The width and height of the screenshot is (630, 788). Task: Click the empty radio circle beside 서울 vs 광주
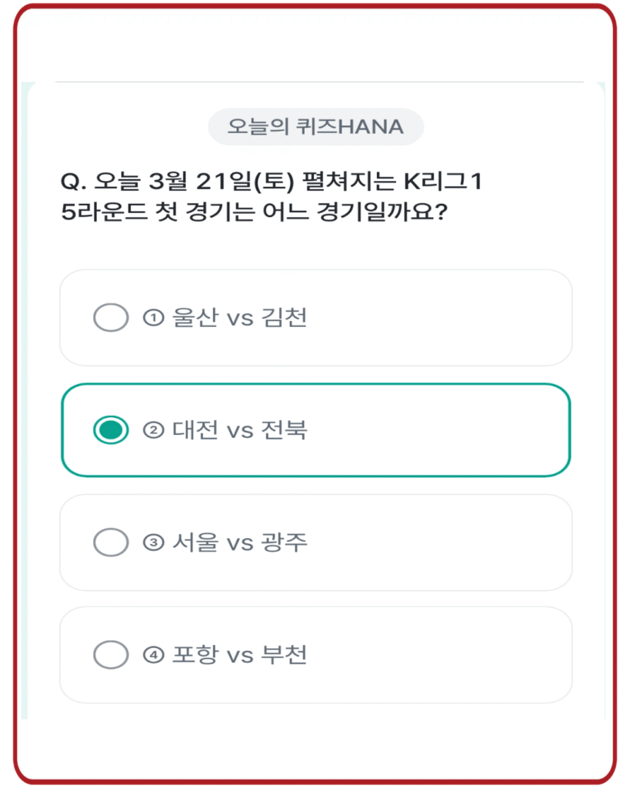click(112, 541)
